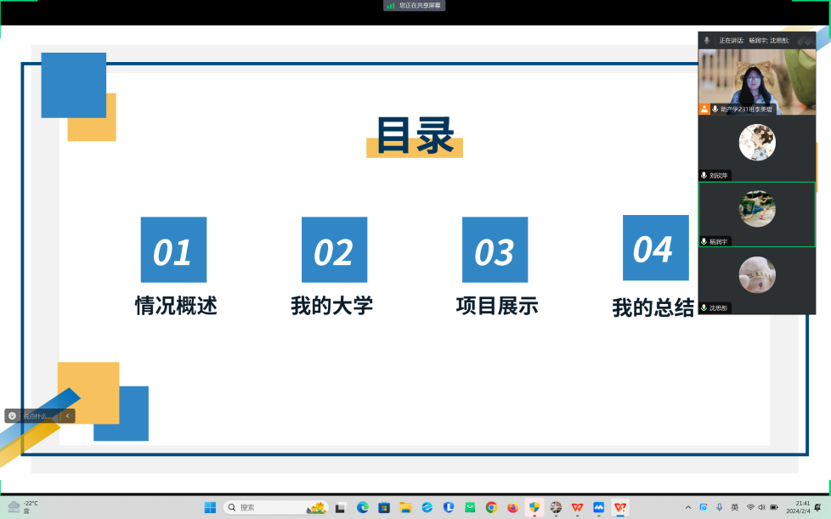Image resolution: width=831 pixels, height=519 pixels.
Task: Collapse the chat bar with left chevron
Action: [x=68, y=416]
